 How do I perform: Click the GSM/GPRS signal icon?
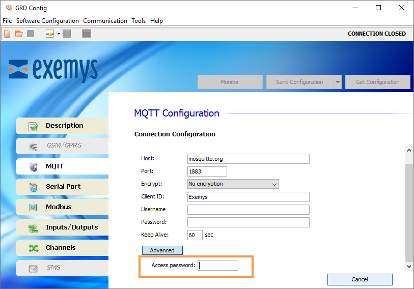34,147
